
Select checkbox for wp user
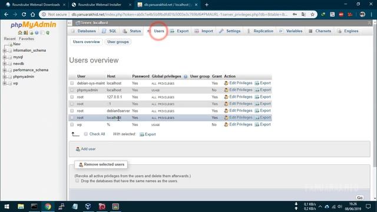click(72, 124)
